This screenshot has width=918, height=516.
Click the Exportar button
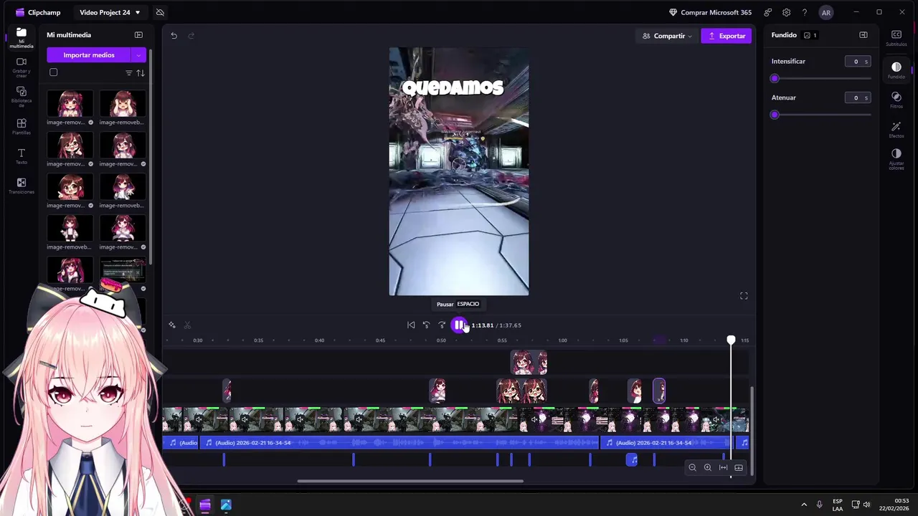pos(727,36)
